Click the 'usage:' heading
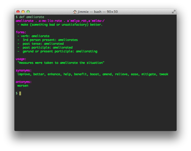 21,59
